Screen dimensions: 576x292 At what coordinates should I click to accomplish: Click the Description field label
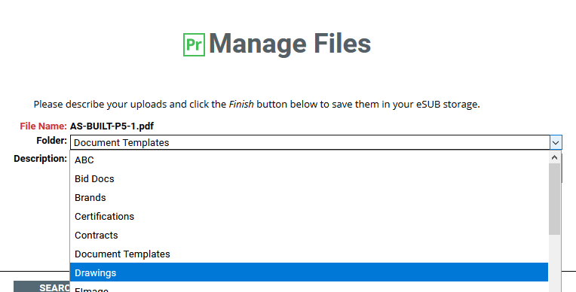[41, 159]
